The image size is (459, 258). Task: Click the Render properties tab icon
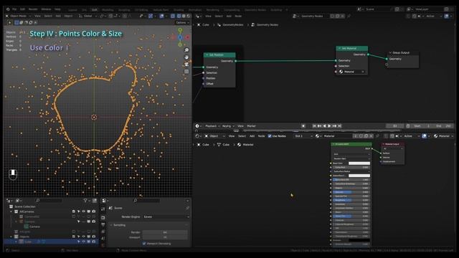tap(103, 218)
